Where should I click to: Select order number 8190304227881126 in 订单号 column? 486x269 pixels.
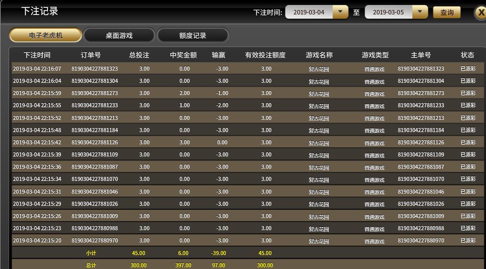(94, 142)
